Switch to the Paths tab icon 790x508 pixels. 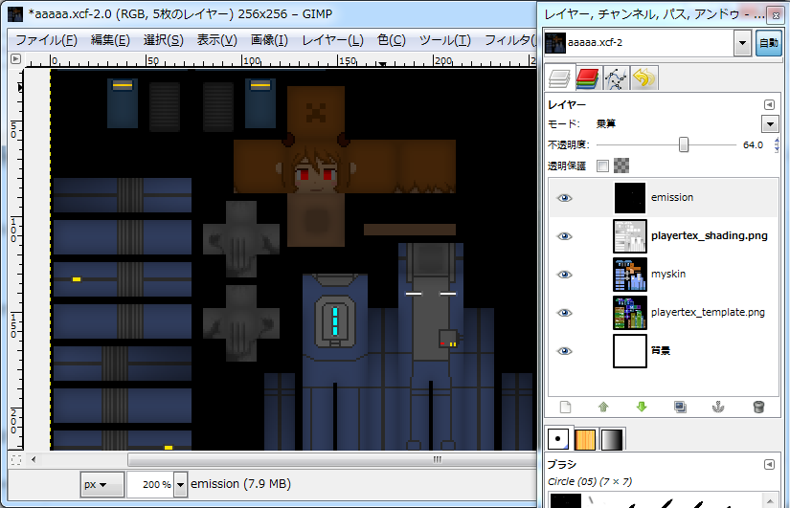tap(615, 78)
